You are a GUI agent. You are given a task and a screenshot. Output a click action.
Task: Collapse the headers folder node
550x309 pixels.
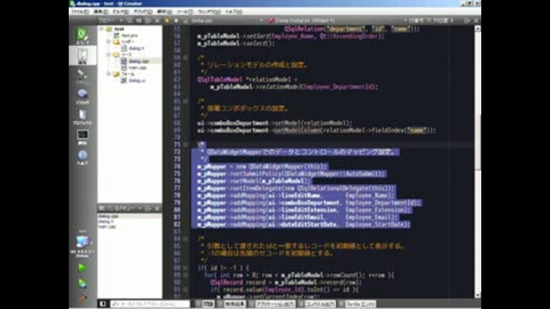[109, 42]
